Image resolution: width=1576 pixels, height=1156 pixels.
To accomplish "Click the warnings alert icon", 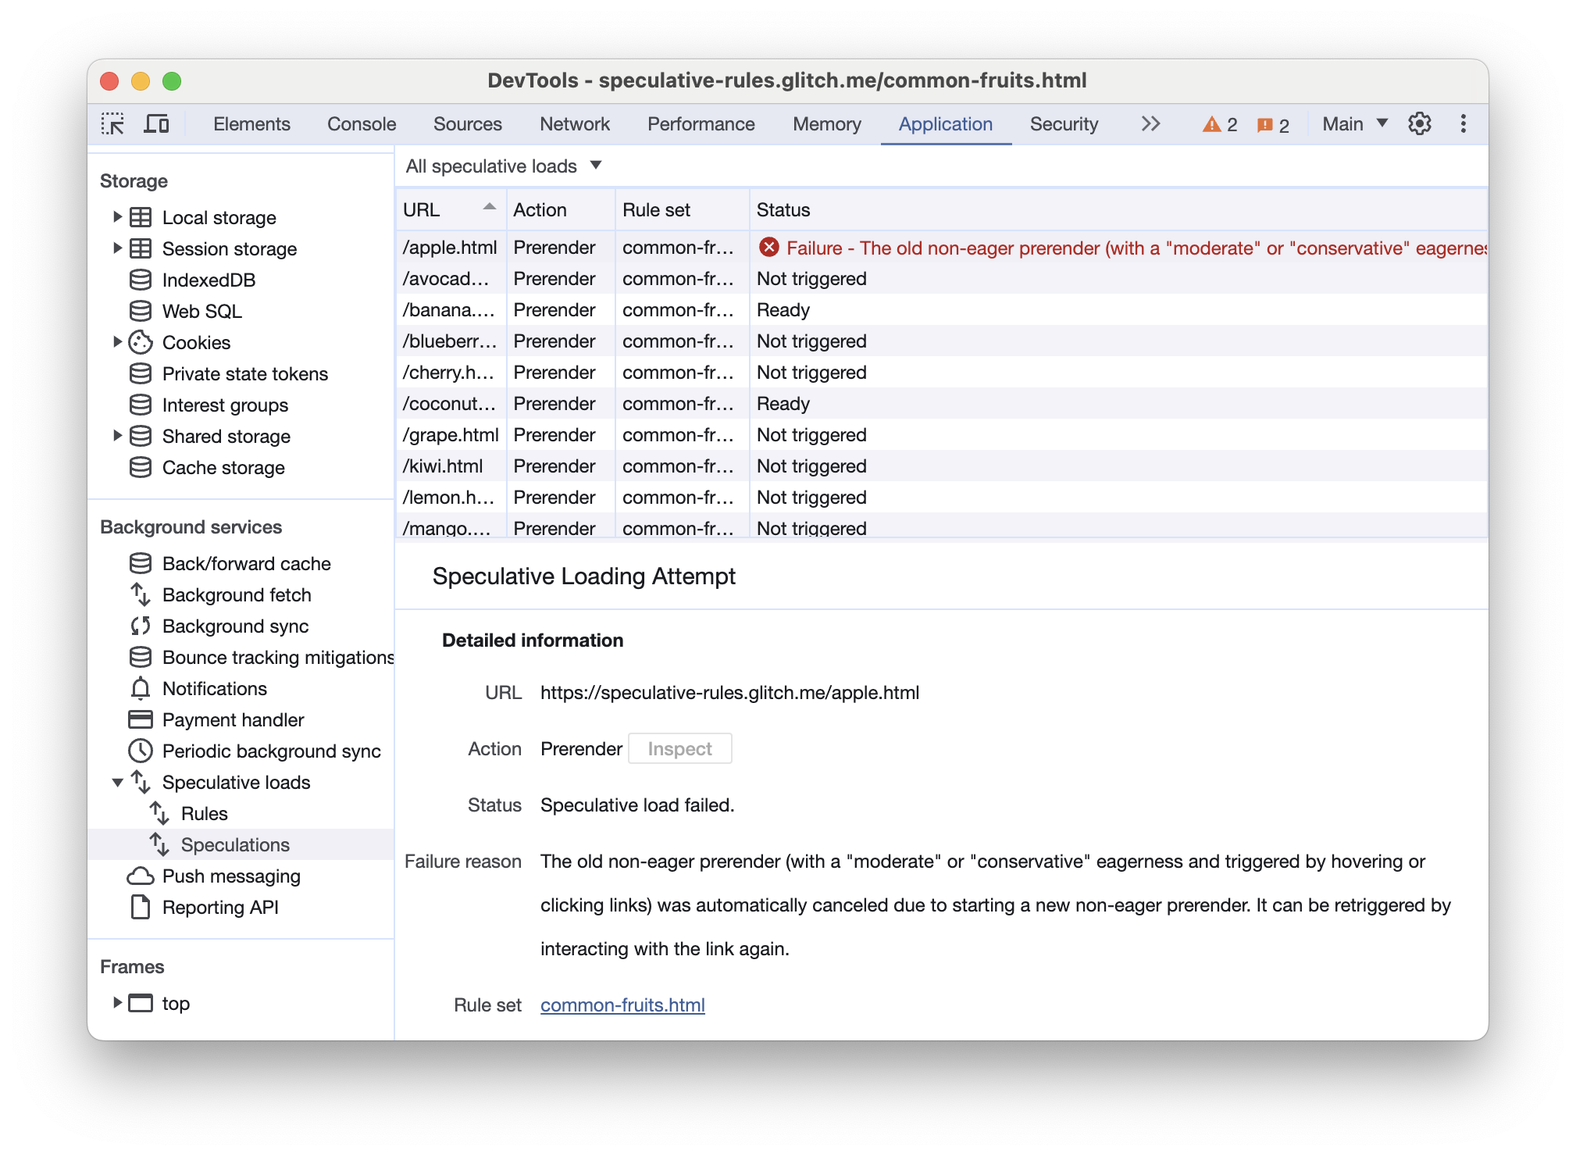I will [x=1214, y=123].
